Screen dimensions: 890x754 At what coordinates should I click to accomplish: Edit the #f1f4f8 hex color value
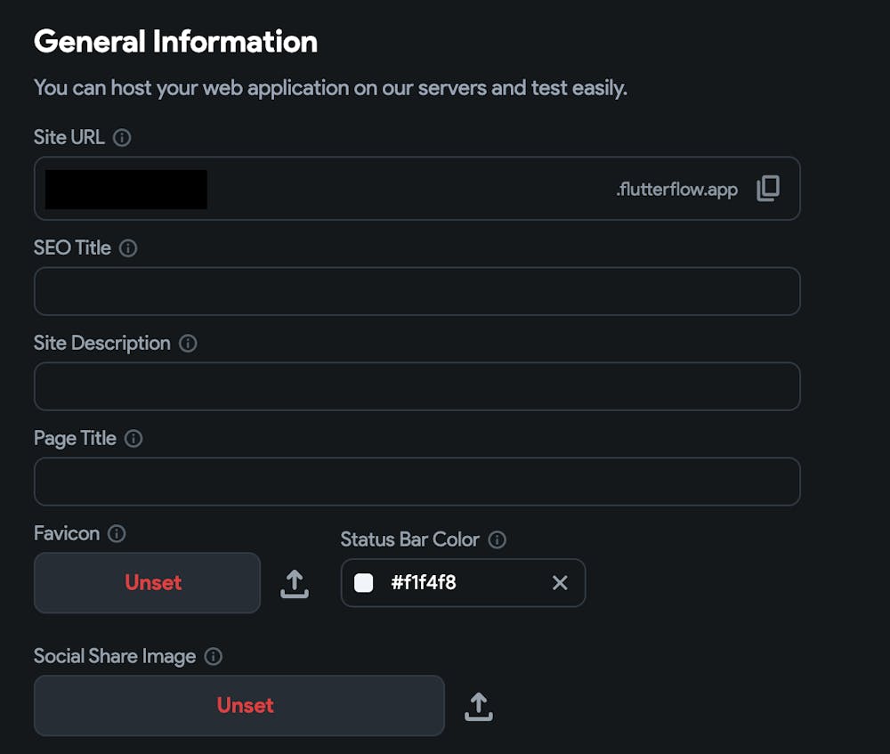pyautogui.click(x=424, y=583)
